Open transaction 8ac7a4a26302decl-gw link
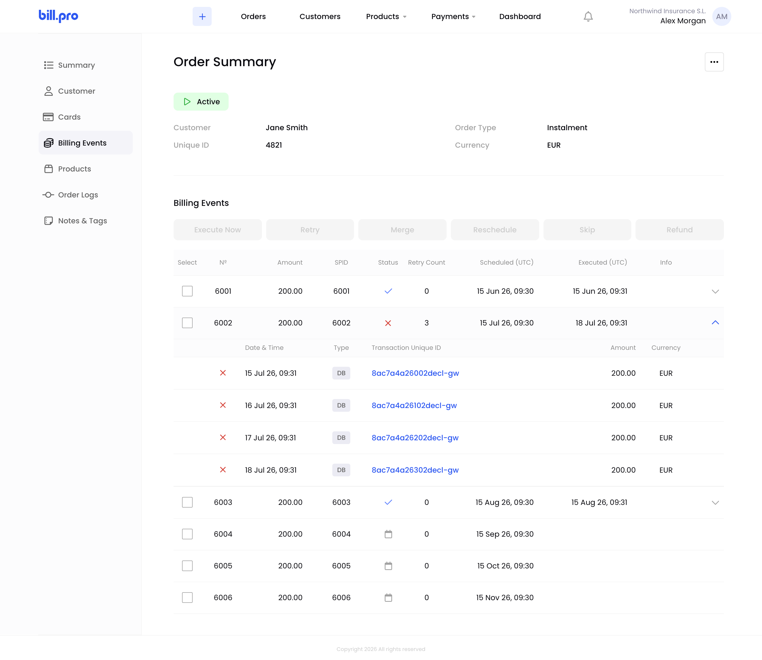762x660 pixels. click(x=415, y=470)
